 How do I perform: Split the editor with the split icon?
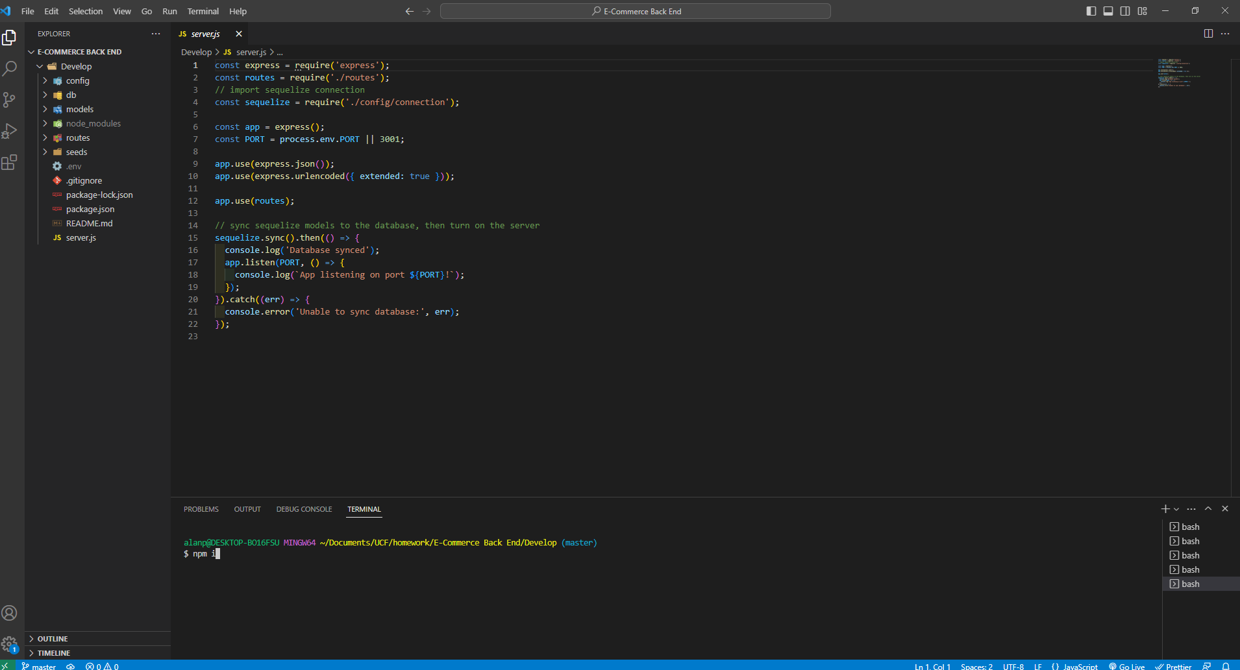tap(1209, 33)
